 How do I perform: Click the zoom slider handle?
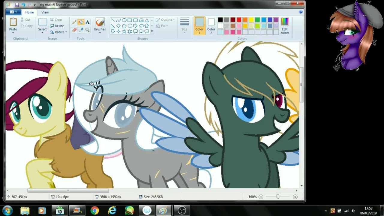278,197
